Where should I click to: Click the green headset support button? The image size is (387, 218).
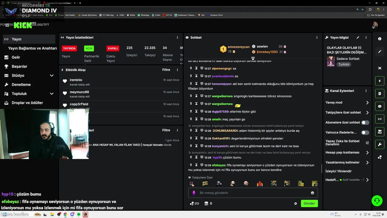pyautogui.click(x=377, y=201)
